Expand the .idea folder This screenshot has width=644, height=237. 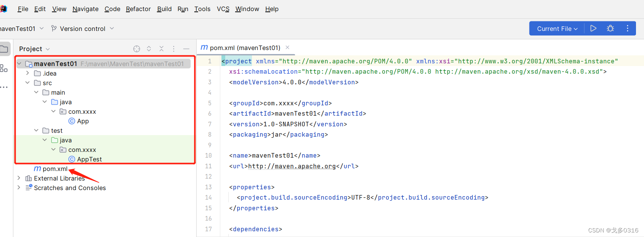tap(27, 73)
